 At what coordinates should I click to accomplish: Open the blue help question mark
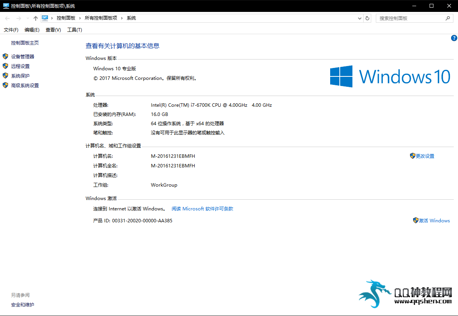click(454, 38)
